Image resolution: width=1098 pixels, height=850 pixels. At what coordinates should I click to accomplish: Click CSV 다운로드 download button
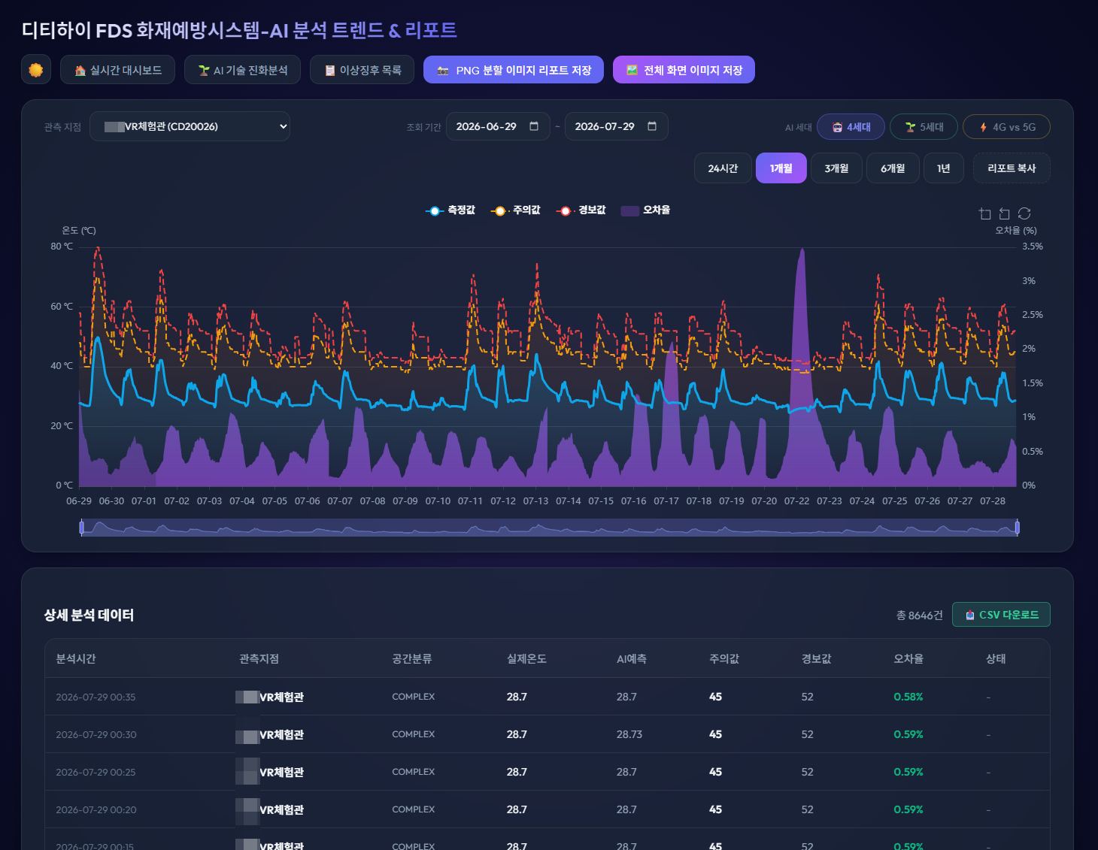[1001, 615]
